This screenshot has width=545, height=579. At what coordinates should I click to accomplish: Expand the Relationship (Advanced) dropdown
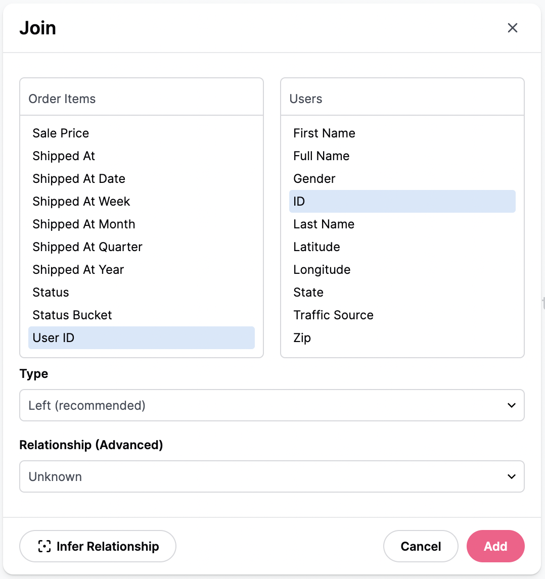coord(271,476)
